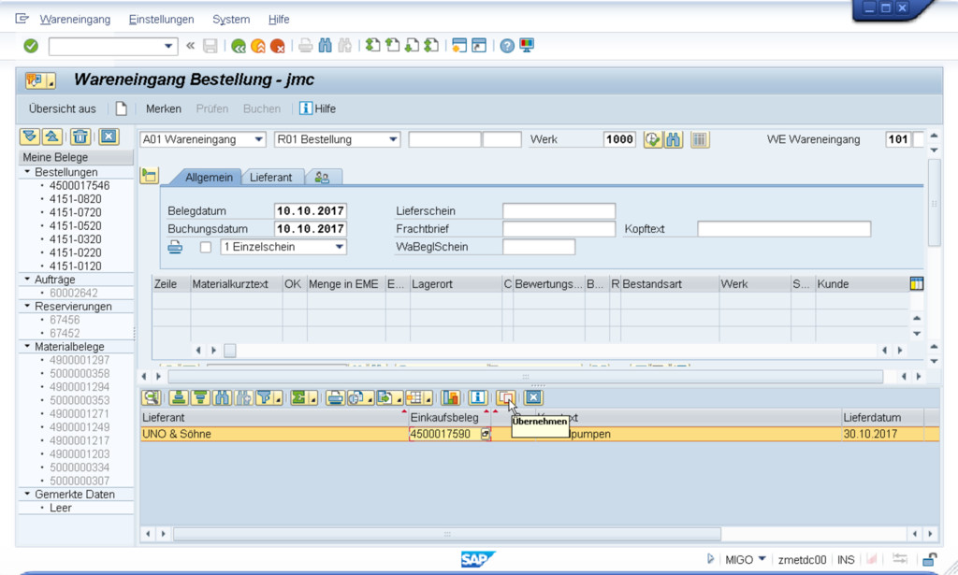Viewport: 958px width, 575px height.
Task: Click the table column settings icon
Action: 916,283
